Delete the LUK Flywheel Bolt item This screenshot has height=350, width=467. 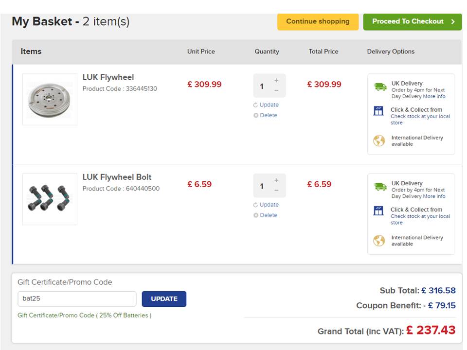pos(269,215)
